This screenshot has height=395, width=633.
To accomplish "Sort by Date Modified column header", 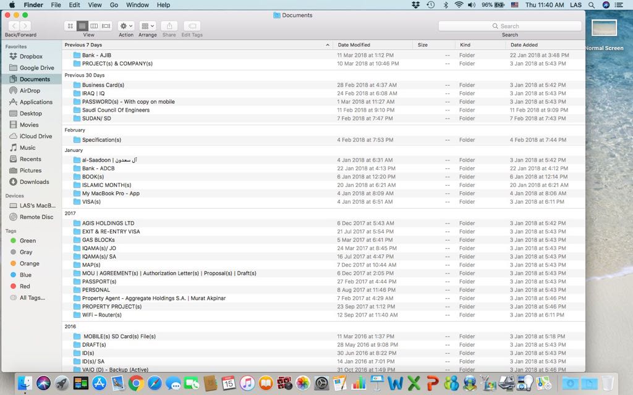I will coord(373,44).
